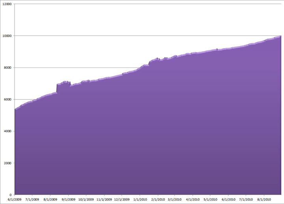Click the 6000 y-axis label
The image size is (284, 204).
(8, 99)
